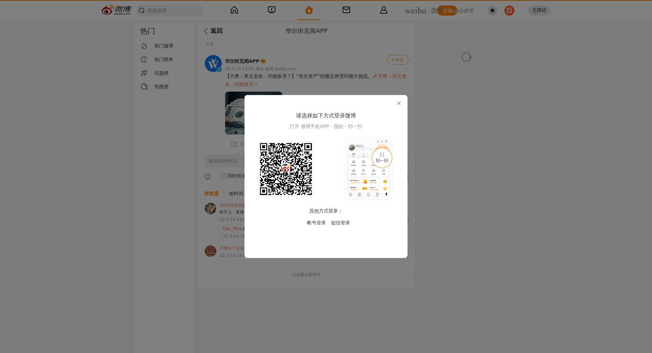
Task: Click the 话题榜 hashtag icon
Action: click(144, 73)
